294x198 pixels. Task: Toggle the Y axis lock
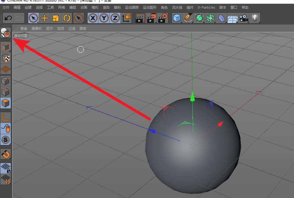104,18
